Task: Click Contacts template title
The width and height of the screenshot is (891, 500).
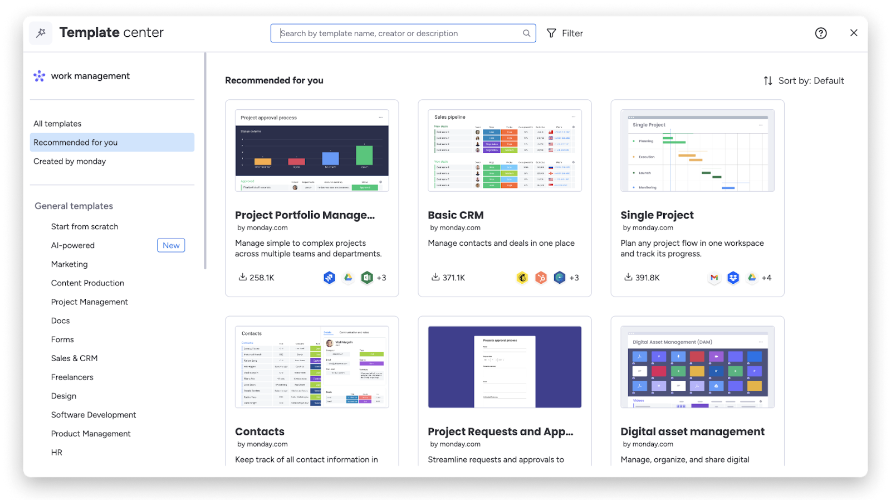Action: [x=260, y=431]
